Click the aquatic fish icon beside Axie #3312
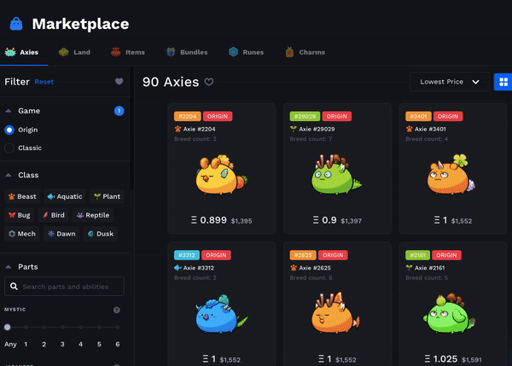The image size is (512, 366). 177,268
